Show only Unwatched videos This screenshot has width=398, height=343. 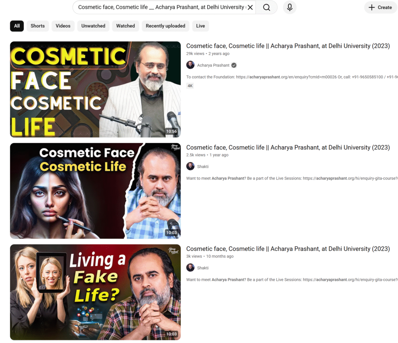(x=93, y=26)
